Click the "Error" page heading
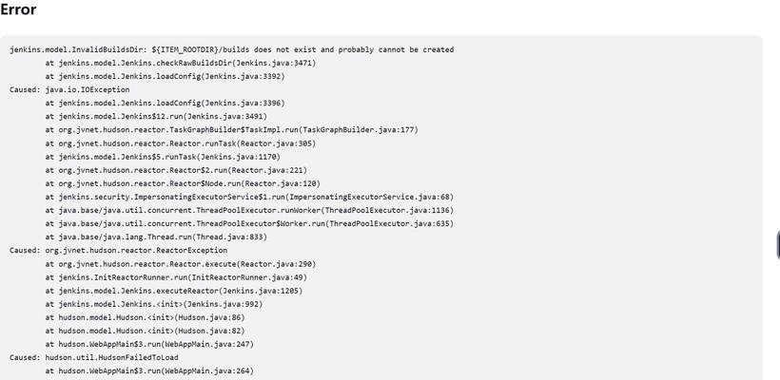The width and height of the screenshot is (780, 380). [x=18, y=9]
